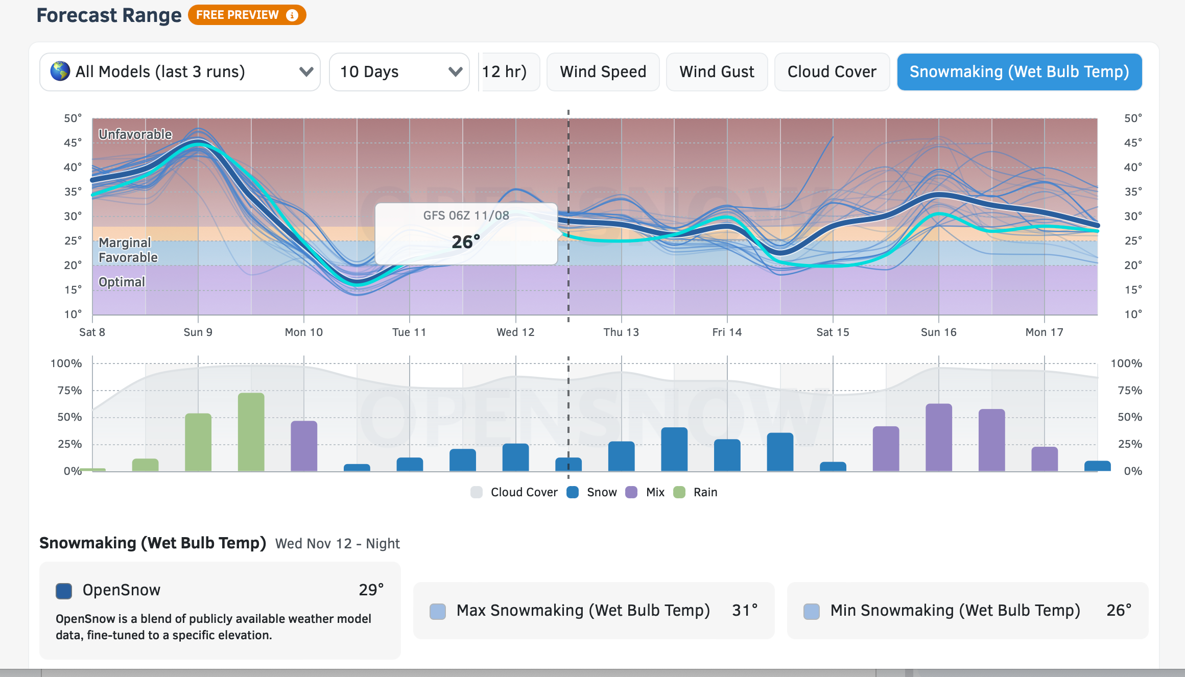Screen dimensions: 1185x677
Task: Open the All Models (last 3 runs) dropdown
Action: [x=180, y=71]
